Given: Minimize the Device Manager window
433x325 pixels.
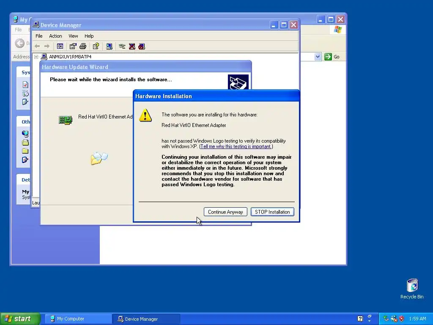Looking at the screenshot, I should [x=274, y=25].
